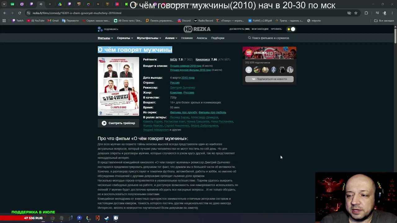Open Steam from the taskbar

(x=106, y=218)
